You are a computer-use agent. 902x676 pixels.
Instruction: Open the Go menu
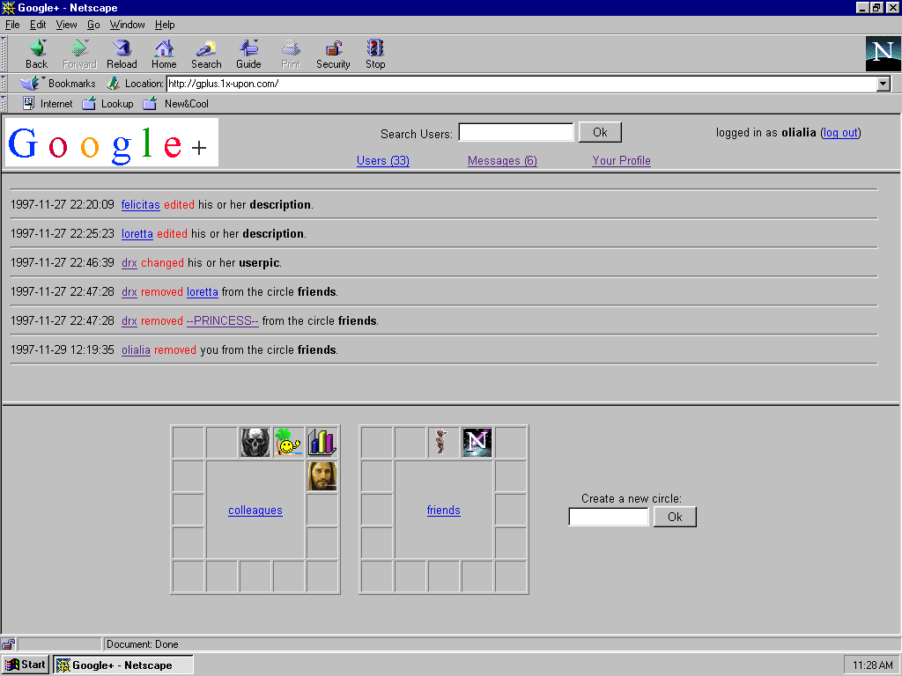(x=93, y=25)
